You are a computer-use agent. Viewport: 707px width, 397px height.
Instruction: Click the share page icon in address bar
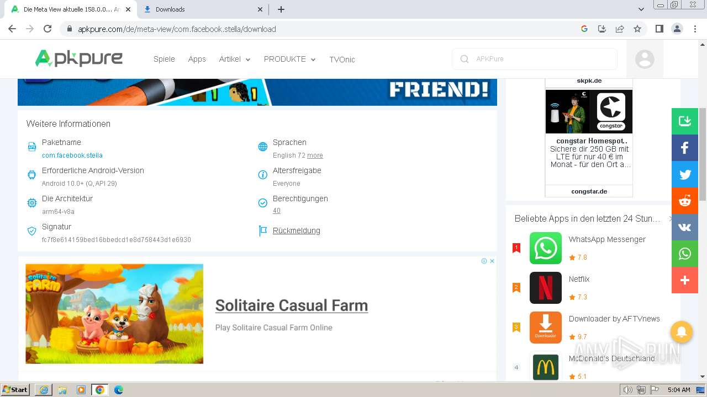point(620,29)
